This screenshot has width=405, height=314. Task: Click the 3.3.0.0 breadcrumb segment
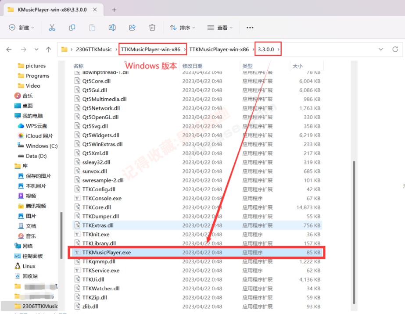(266, 49)
